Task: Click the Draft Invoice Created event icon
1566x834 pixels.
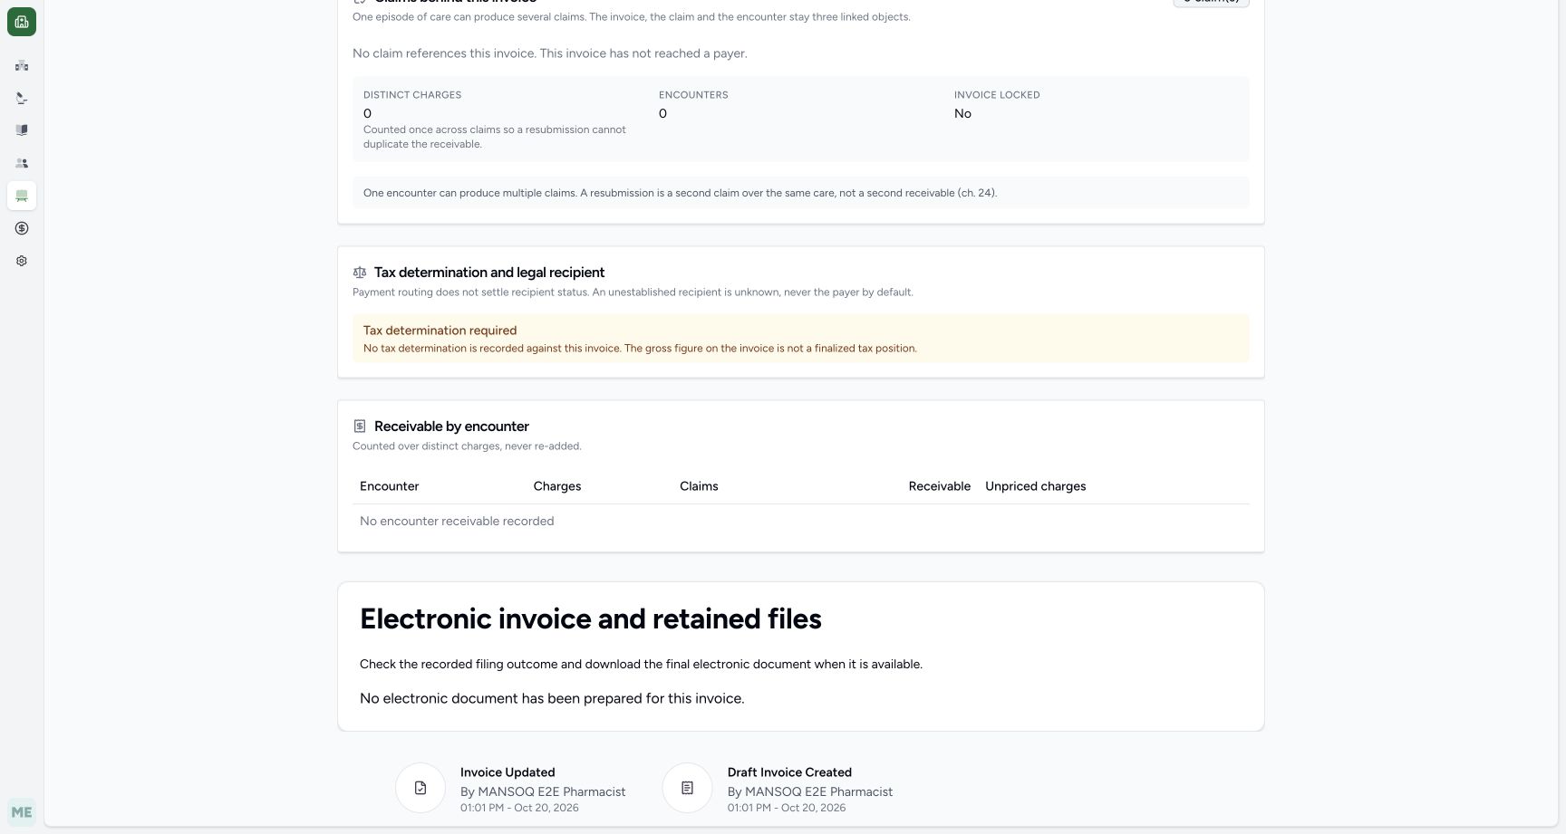Action: pyautogui.click(x=687, y=788)
